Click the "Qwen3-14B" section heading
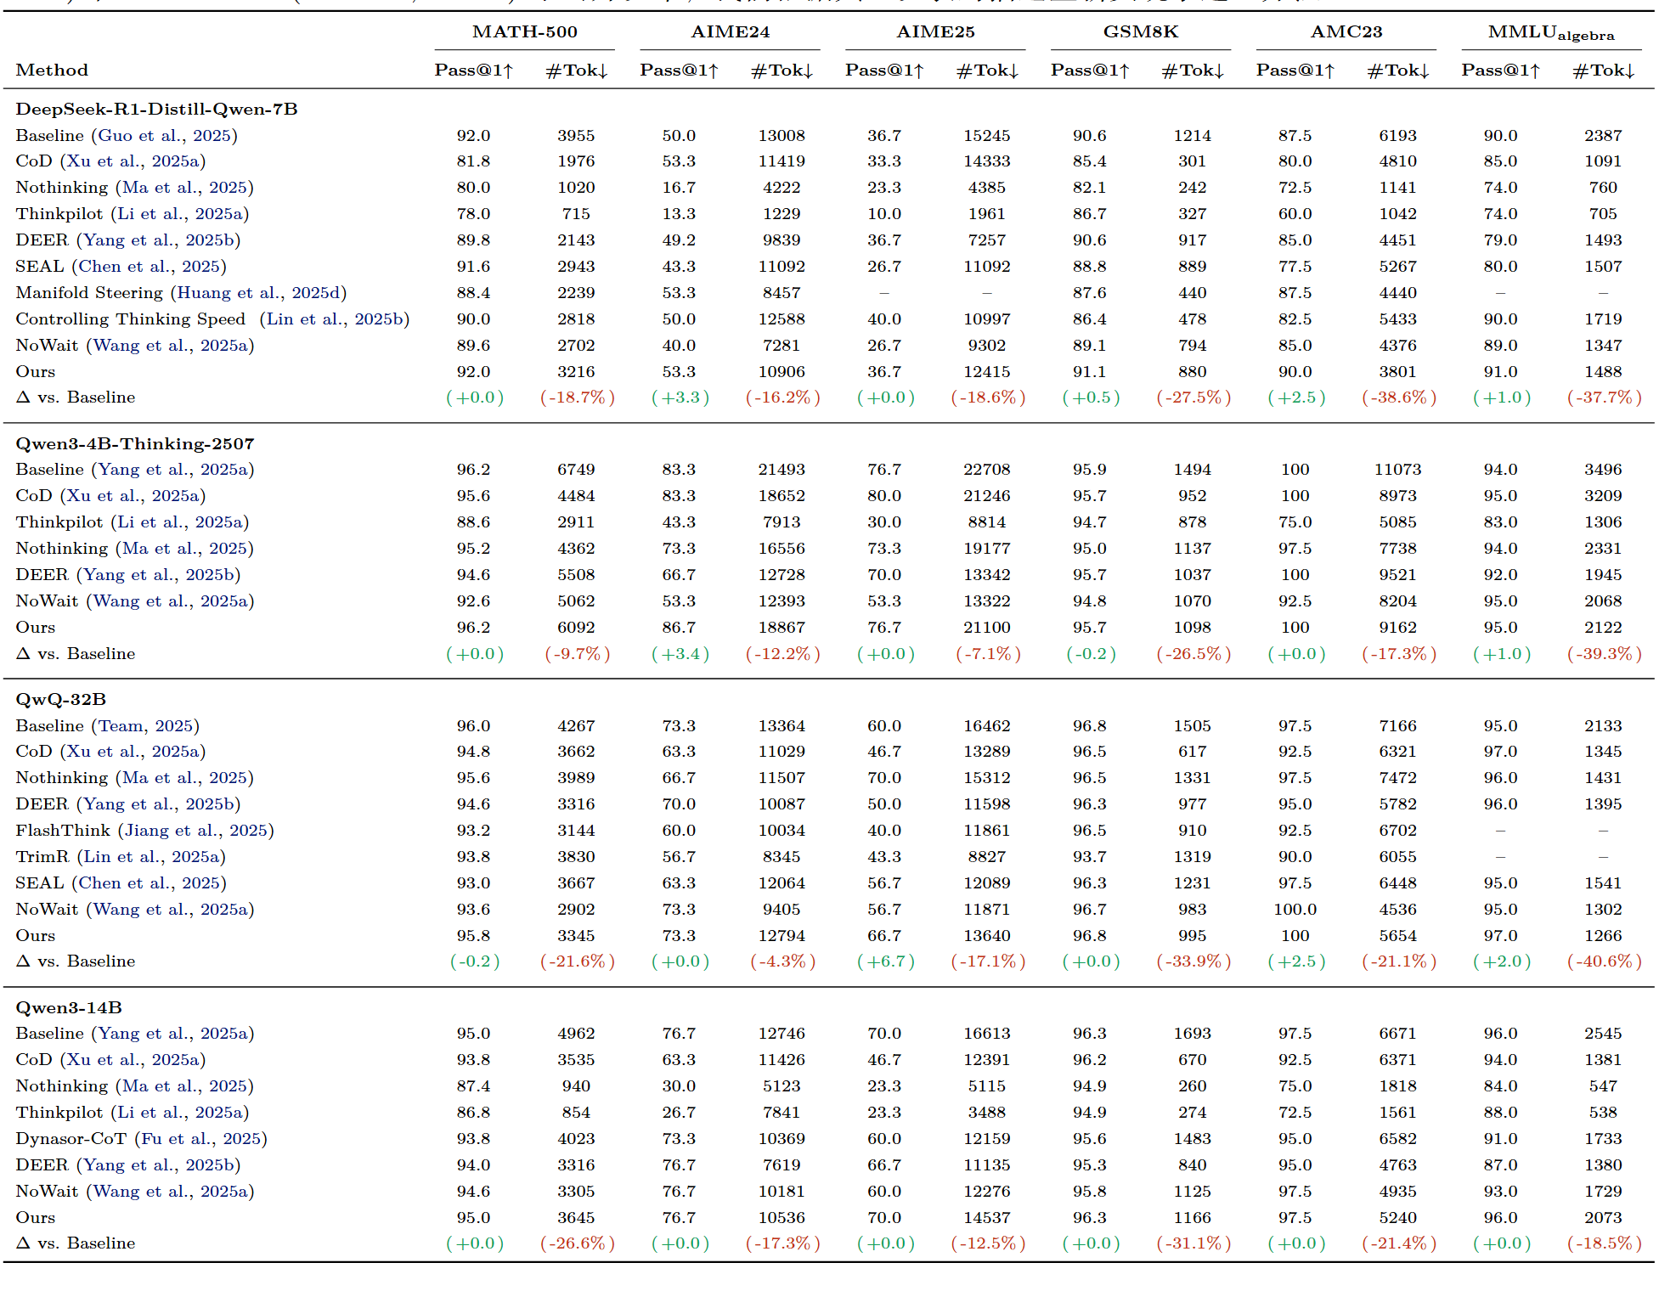Image resolution: width=1659 pixels, height=1291 pixels. [69, 1007]
